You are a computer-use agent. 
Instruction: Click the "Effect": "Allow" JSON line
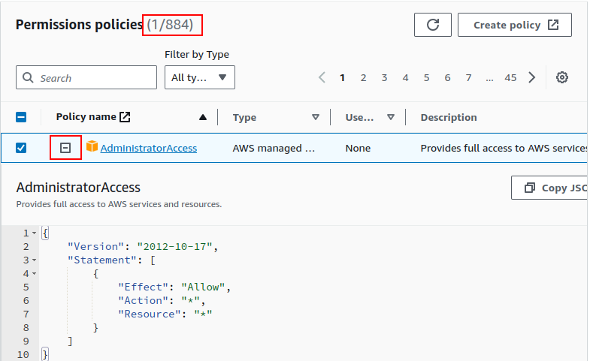(174, 287)
